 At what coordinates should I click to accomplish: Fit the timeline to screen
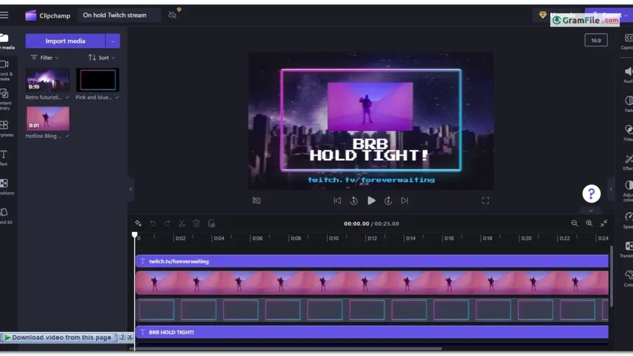pos(604,223)
